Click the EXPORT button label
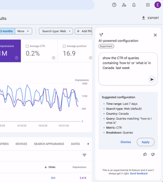 [x=153, y=18]
